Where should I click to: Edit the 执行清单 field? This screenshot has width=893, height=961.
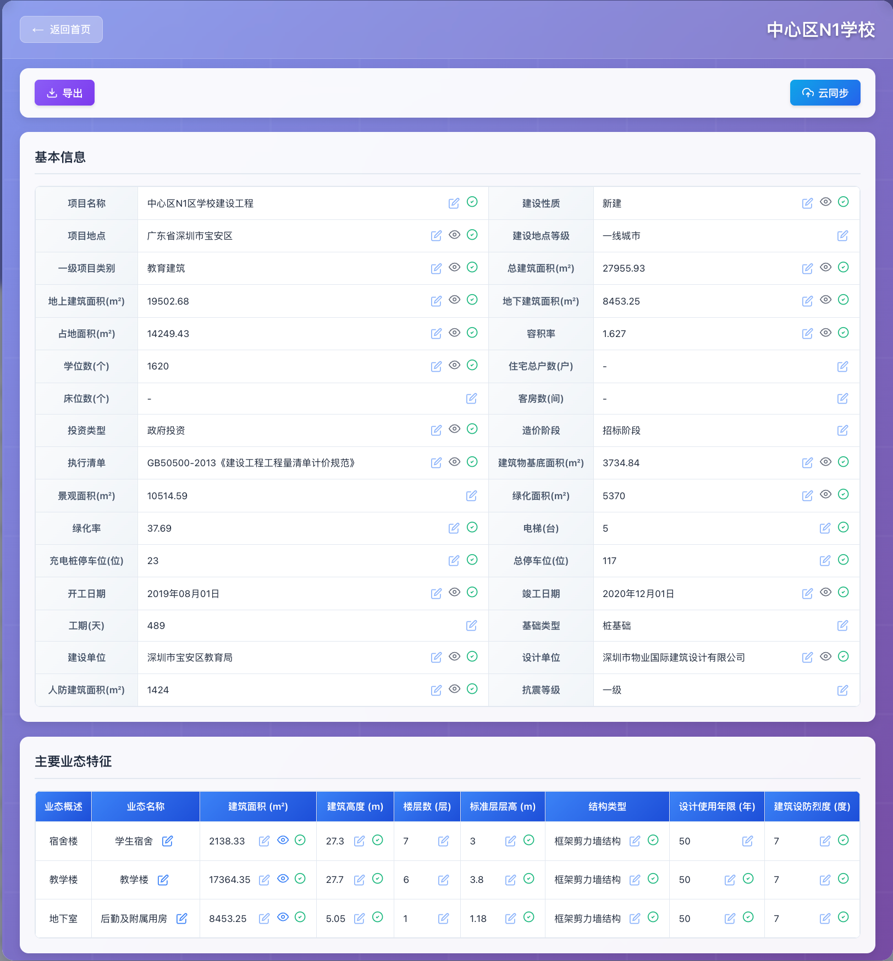click(436, 462)
